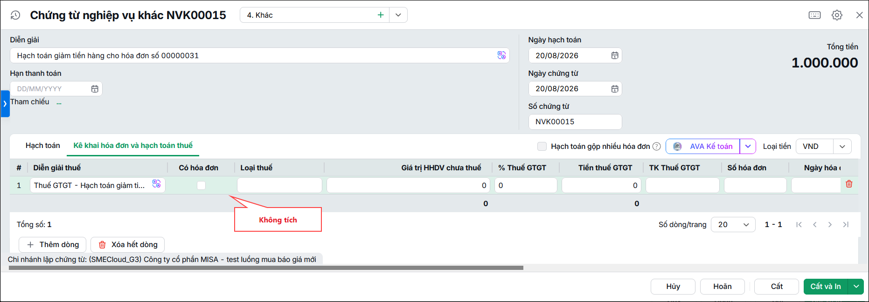
Task: Open the settings gear icon
Action: (x=837, y=15)
